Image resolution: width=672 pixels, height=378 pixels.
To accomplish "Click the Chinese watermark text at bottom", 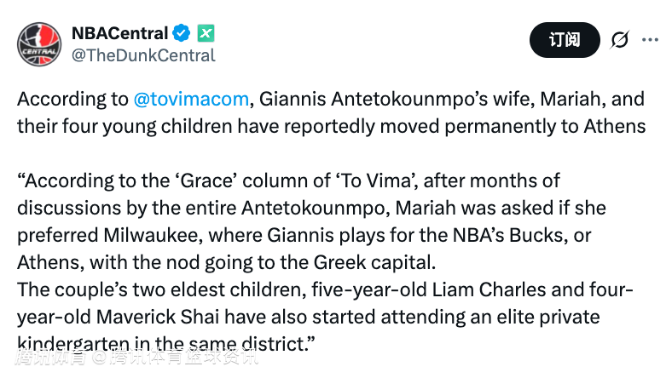I will 136,356.
